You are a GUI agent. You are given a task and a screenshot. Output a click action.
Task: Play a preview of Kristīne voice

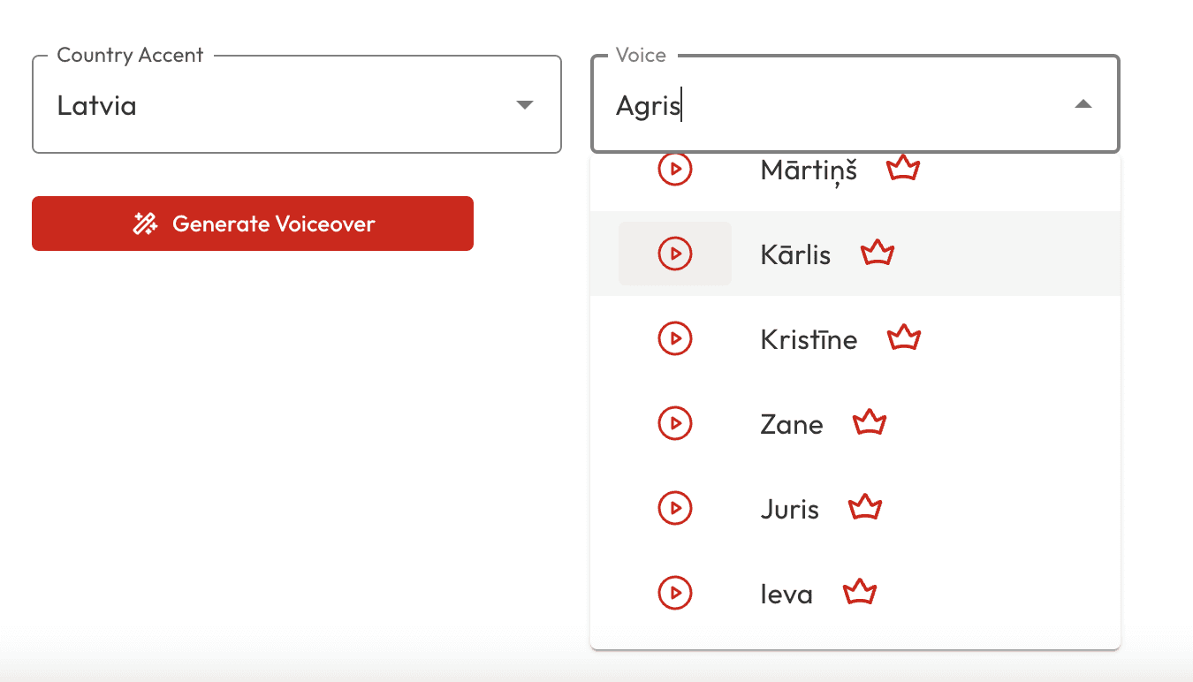tap(675, 338)
